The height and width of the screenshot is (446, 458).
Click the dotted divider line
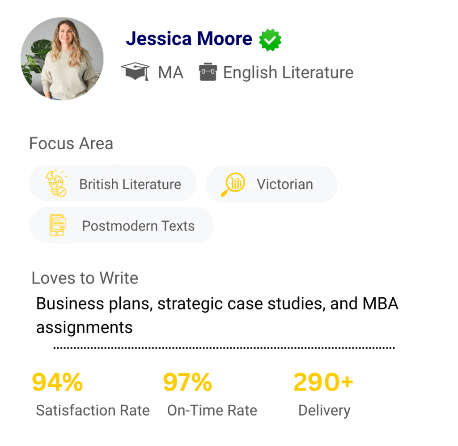pyautogui.click(x=224, y=347)
